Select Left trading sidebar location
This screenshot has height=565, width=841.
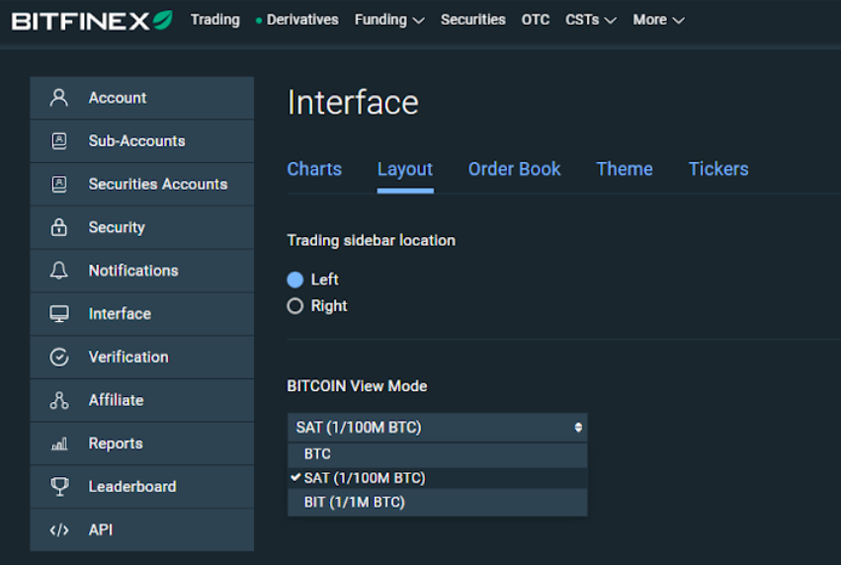[x=295, y=280]
